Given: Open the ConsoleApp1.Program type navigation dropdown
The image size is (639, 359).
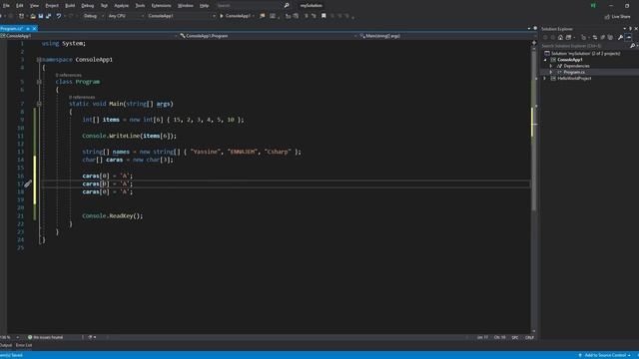Looking at the screenshot, I should pos(268,36).
